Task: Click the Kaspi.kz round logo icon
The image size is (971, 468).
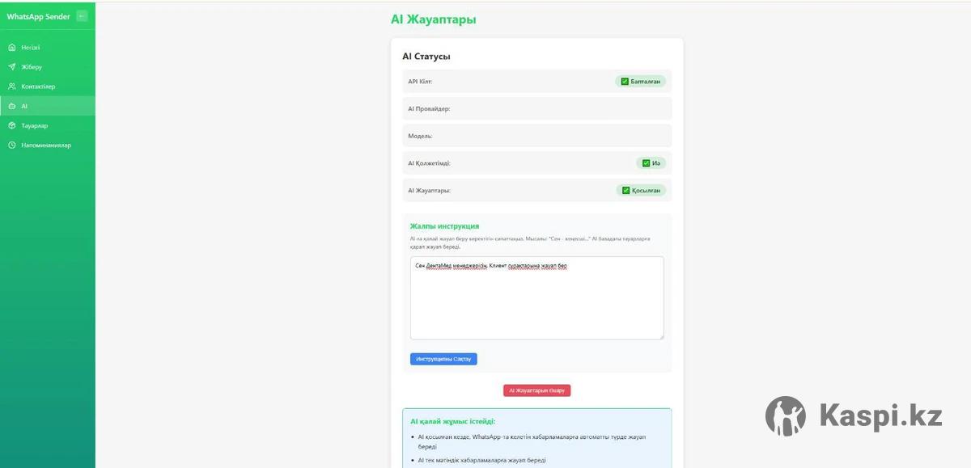Action: pos(785,416)
